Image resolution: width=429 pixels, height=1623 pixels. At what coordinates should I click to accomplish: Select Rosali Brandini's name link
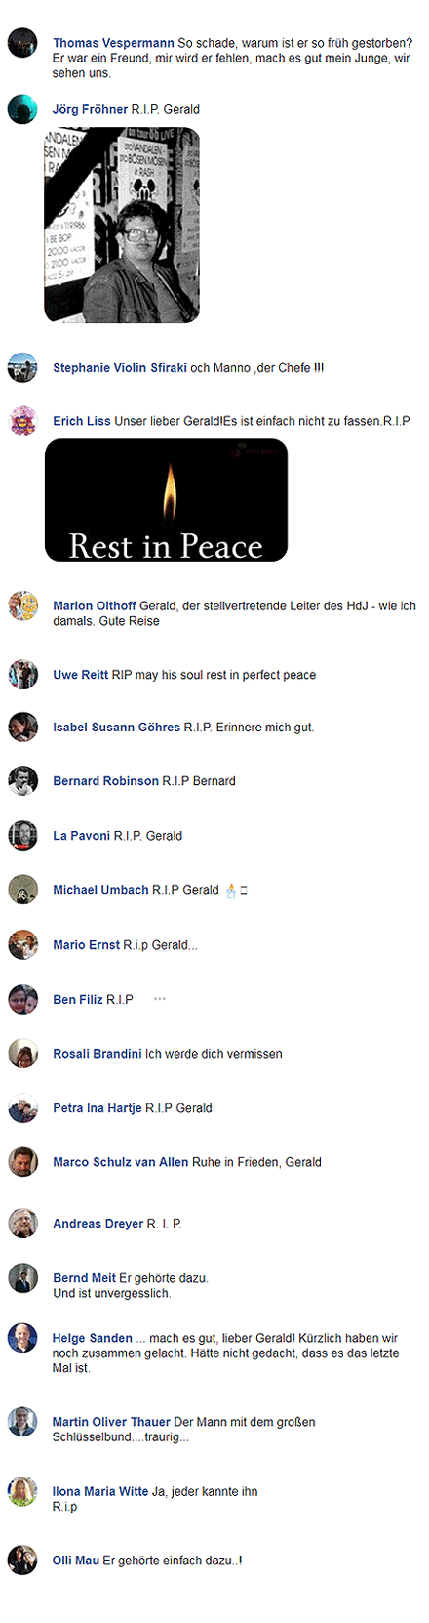pos(97,1054)
